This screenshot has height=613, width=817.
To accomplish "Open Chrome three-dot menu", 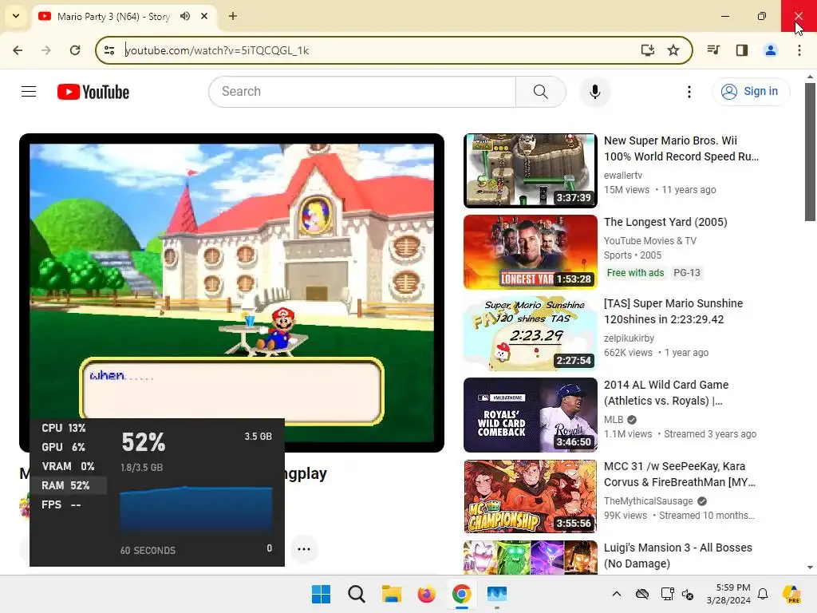I will click(x=799, y=50).
